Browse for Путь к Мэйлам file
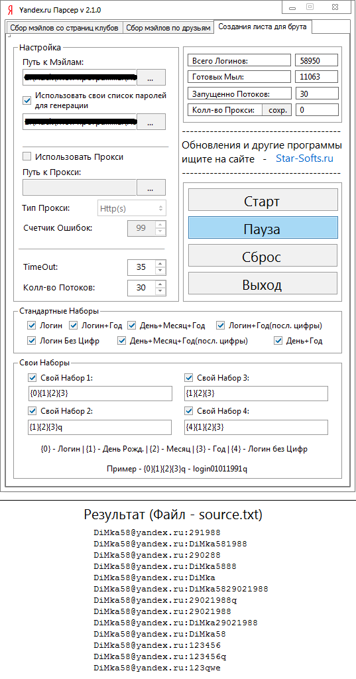Viewport: 356px width, 679px height. pos(151,79)
